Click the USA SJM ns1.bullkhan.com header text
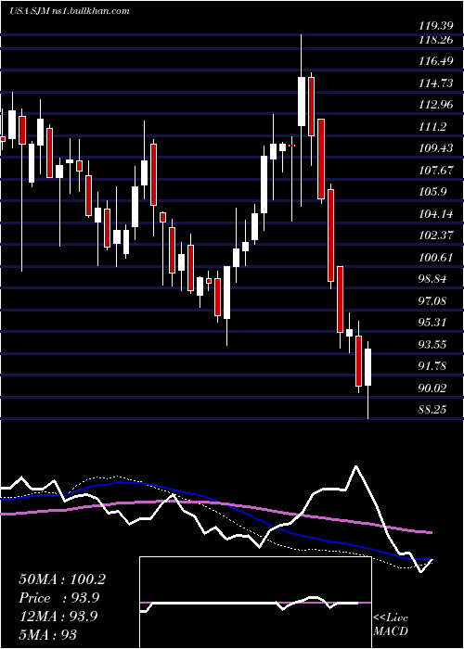This screenshot has height=649, width=464. coord(70,11)
